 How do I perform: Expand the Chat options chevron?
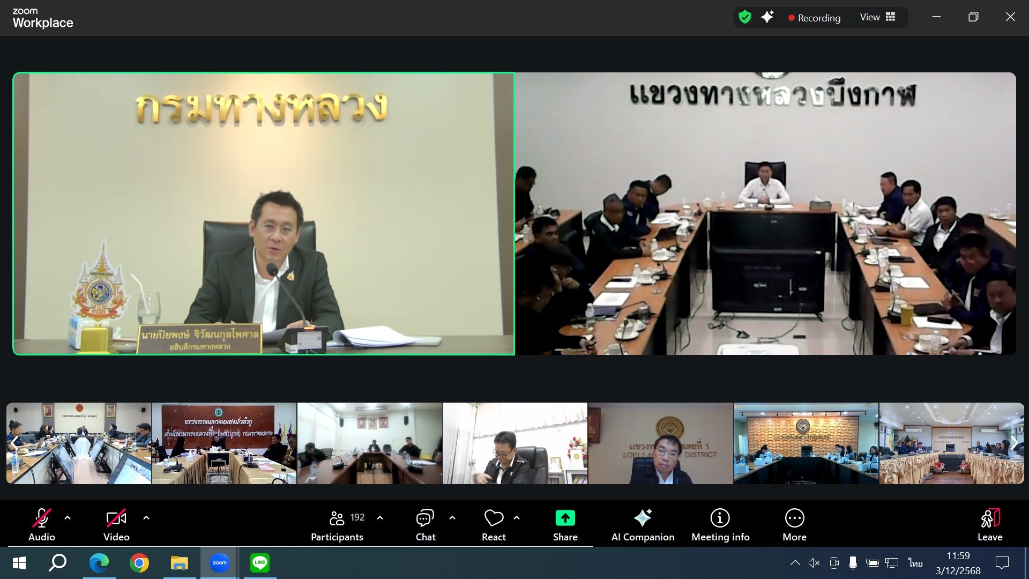[452, 518]
